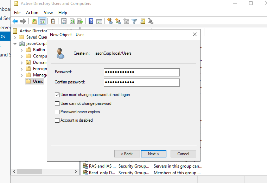Open the File menu
Viewport: 267px width, 183px height.
coord(17,13)
